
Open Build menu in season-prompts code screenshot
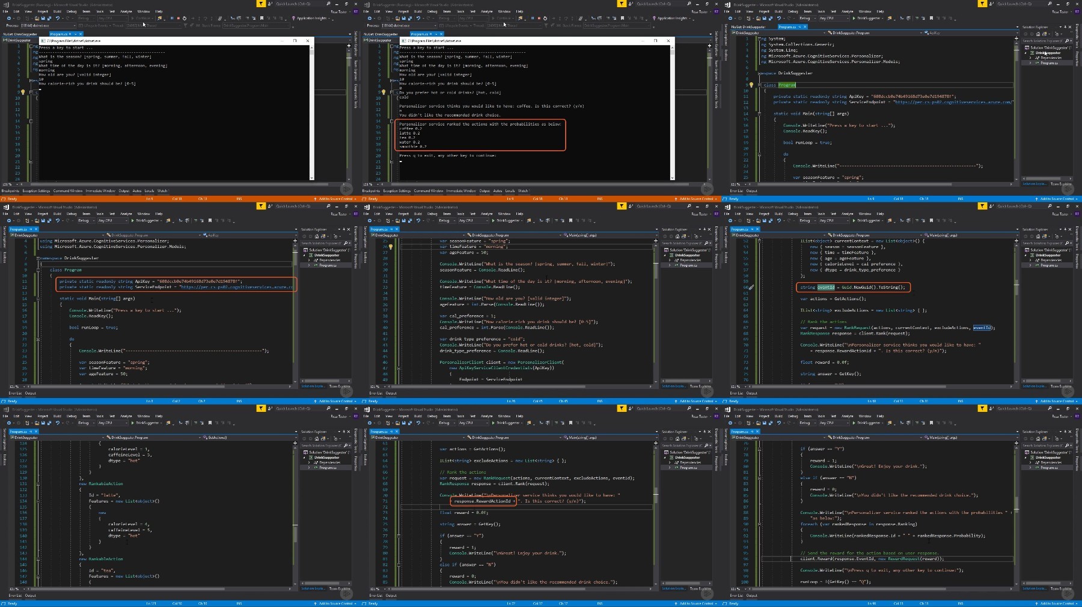[418, 214]
